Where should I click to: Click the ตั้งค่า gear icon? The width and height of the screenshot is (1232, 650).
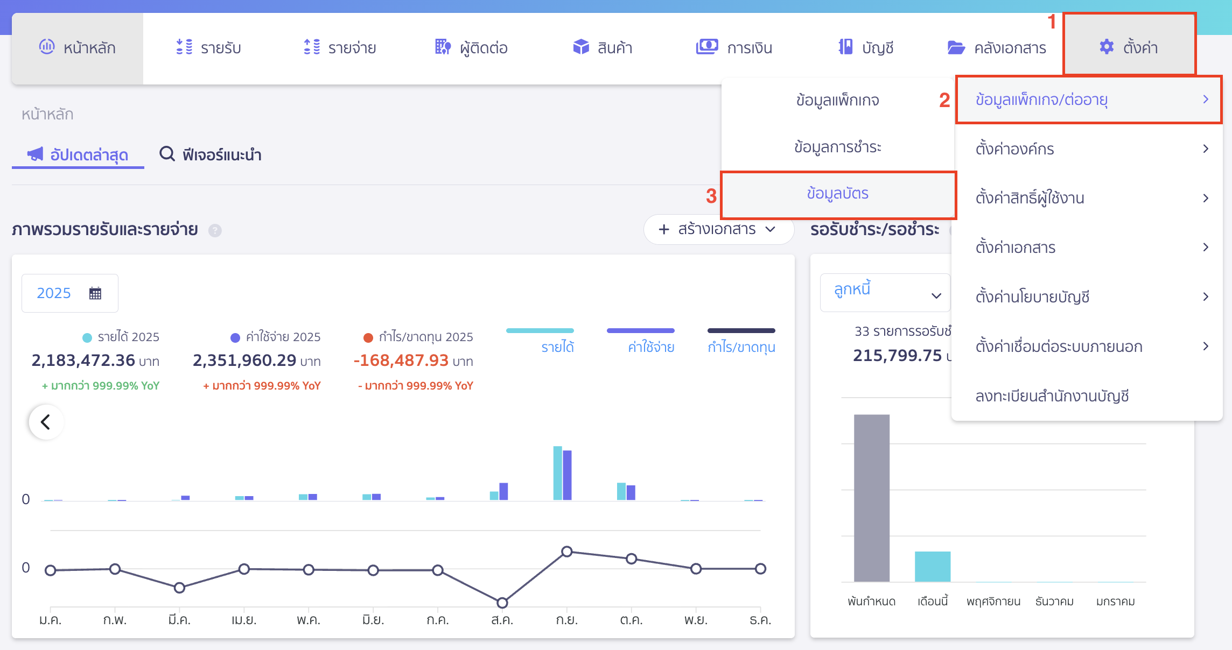pyautogui.click(x=1107, y=47)
